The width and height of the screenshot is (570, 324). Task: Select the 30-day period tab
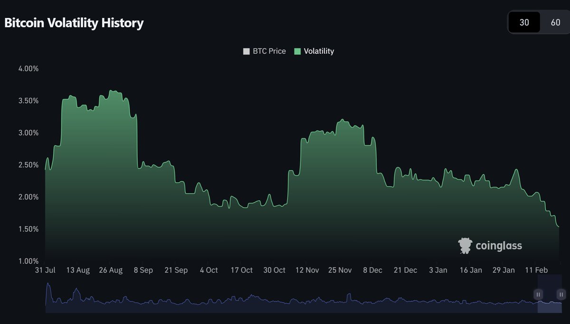pyautogui.click(x=524, y=22)
